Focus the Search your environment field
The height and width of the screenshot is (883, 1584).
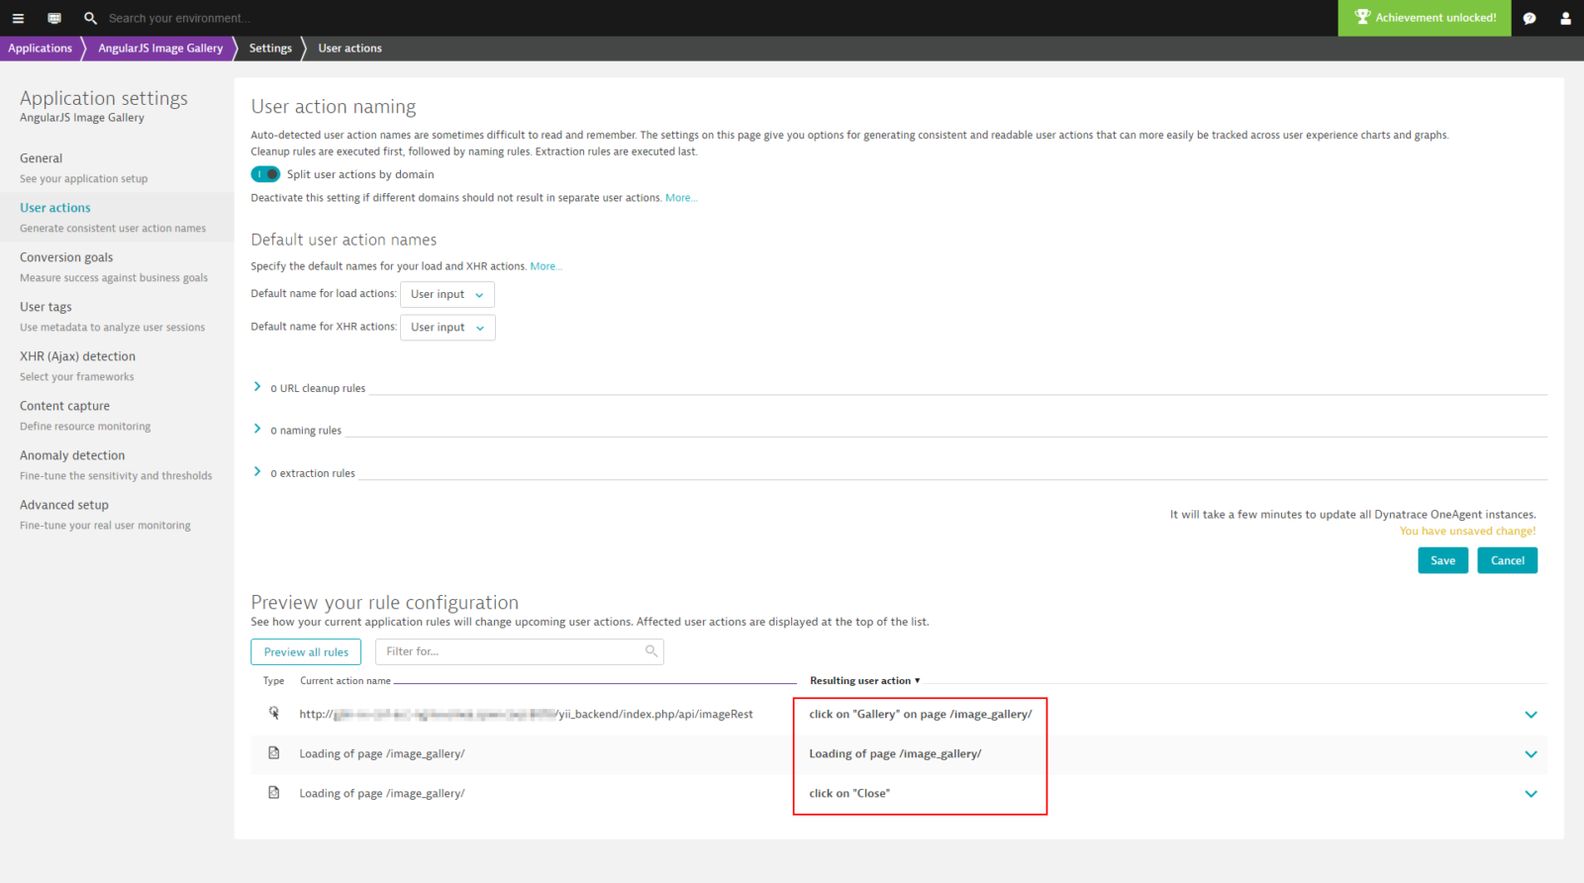[x=179, y=18]
